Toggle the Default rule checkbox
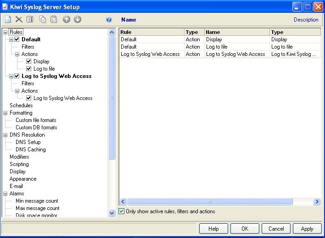 click(17, 39)
